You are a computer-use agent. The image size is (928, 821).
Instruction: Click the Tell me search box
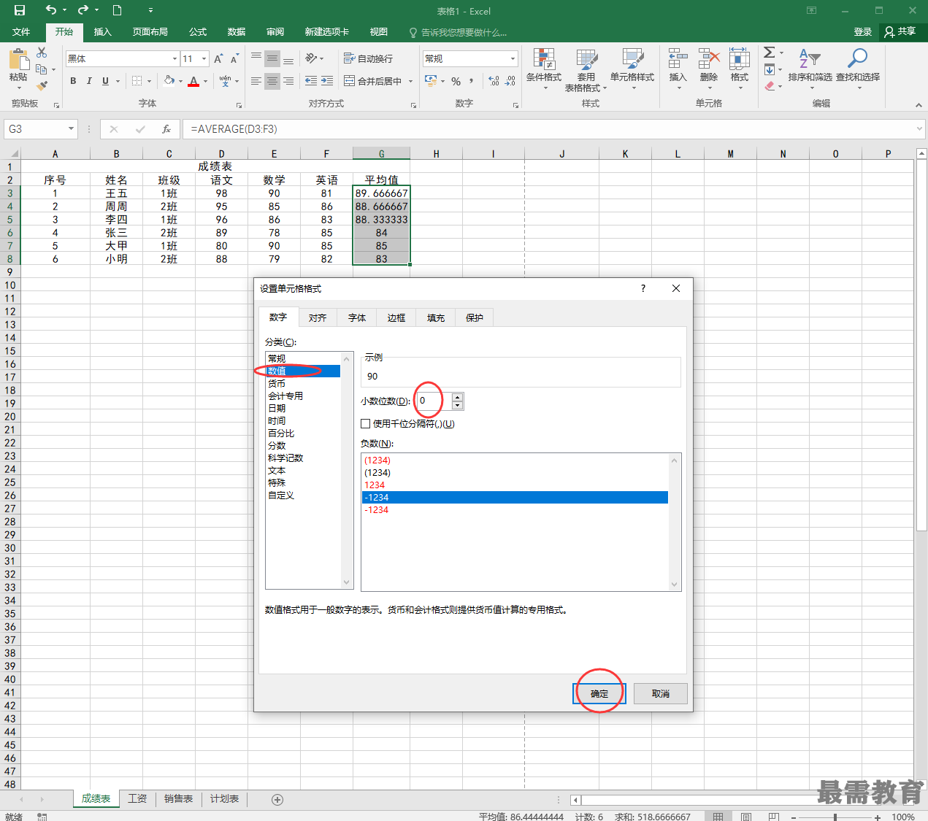[464, 32]
